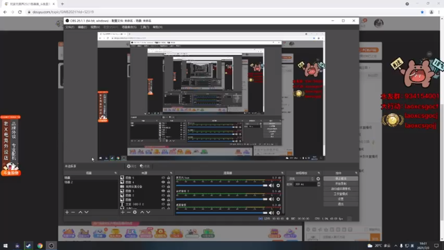444x250 pixels.
Task: Move the scene up in the Scenes panel
Action: tap(80, 212)
